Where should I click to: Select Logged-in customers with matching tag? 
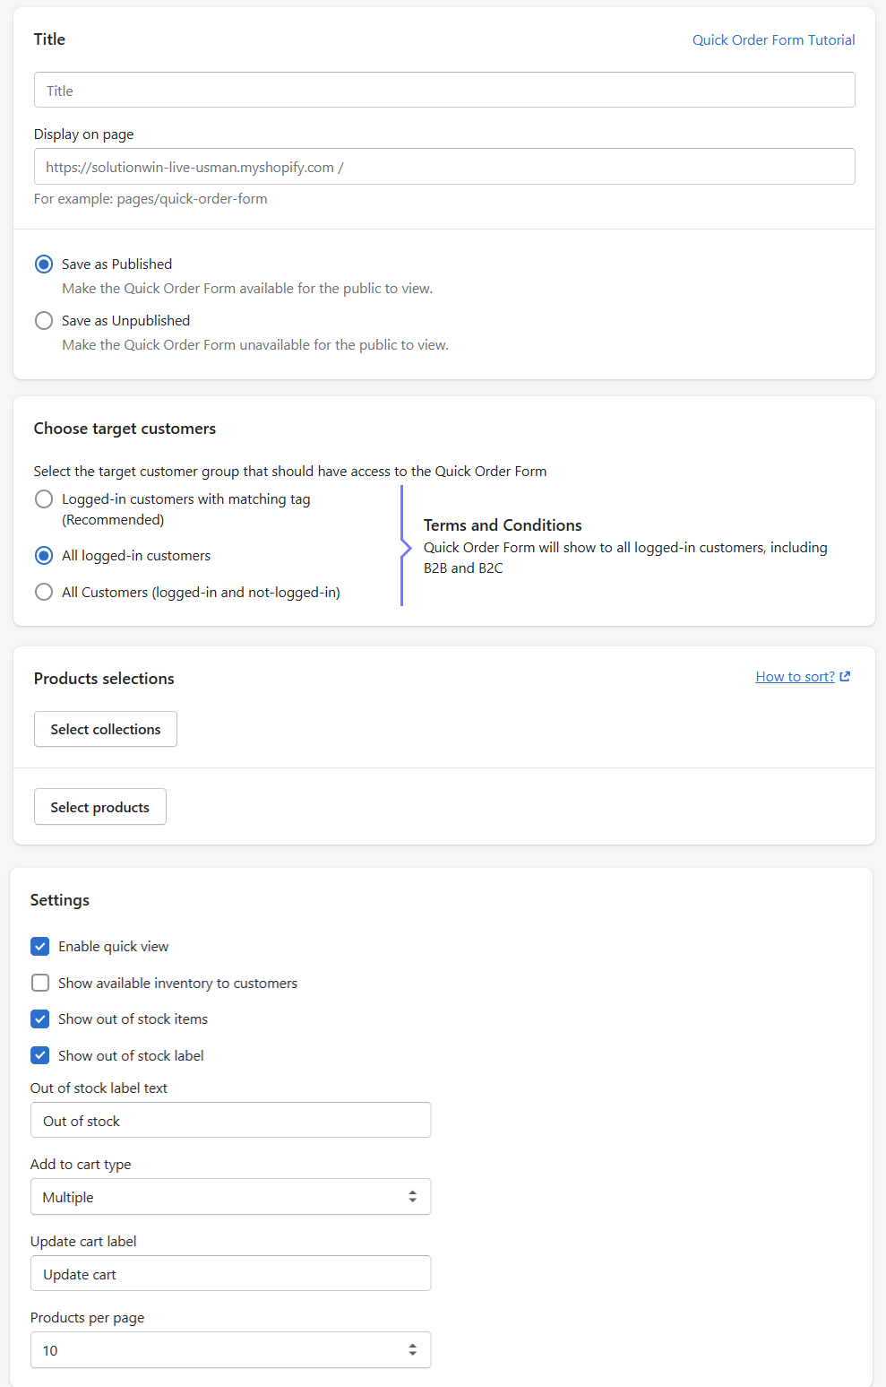[44, 499]
